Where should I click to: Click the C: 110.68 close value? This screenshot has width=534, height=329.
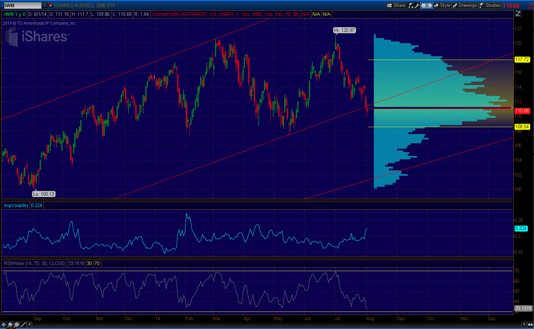click(x=122, y=14)
